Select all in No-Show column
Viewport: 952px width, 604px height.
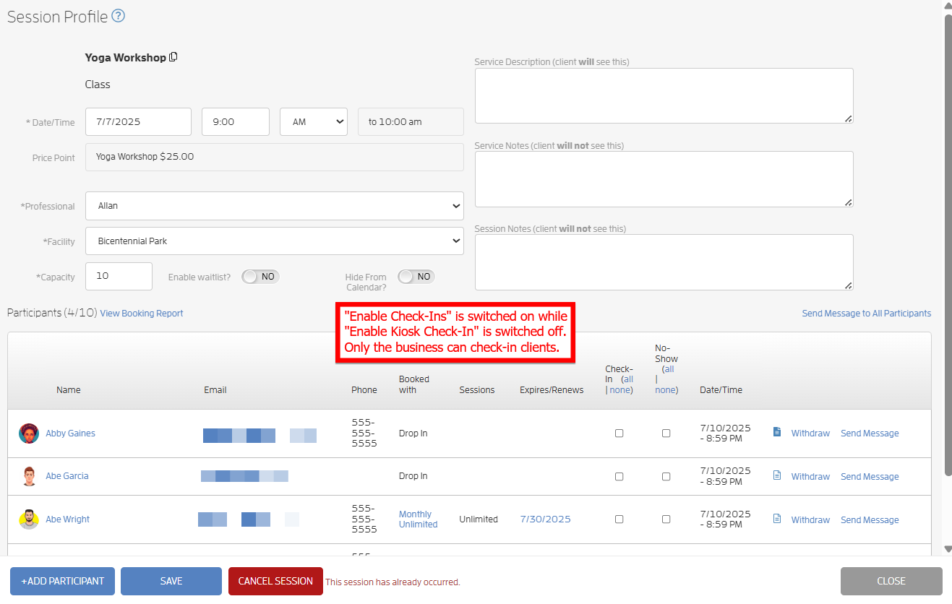[669, 369]
